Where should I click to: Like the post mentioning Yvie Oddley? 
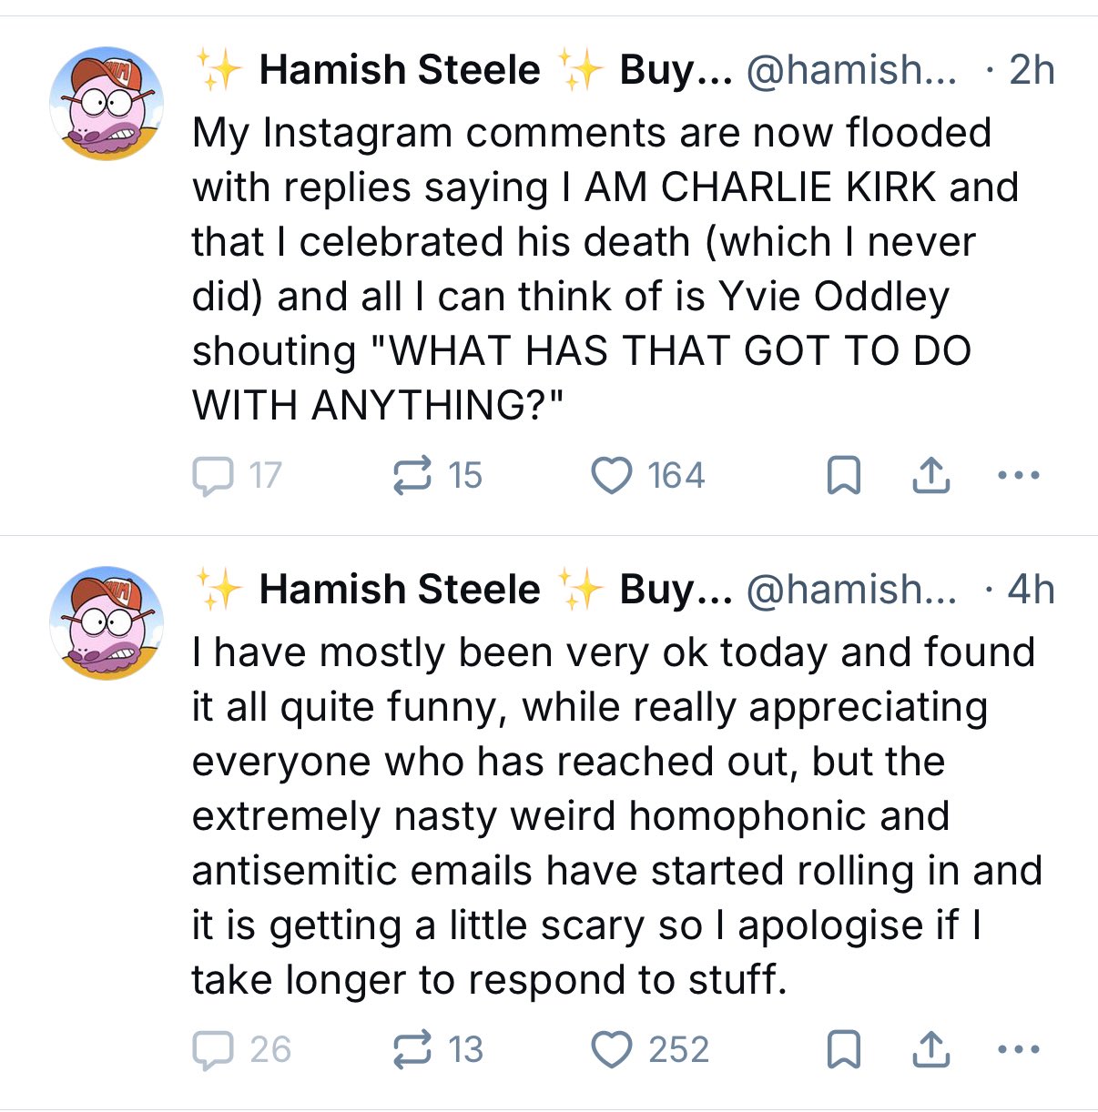click(612, 476)
